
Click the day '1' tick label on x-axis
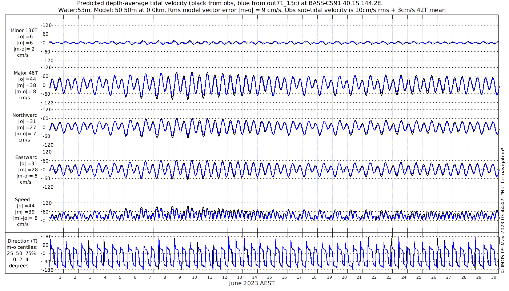coord(60,277)
